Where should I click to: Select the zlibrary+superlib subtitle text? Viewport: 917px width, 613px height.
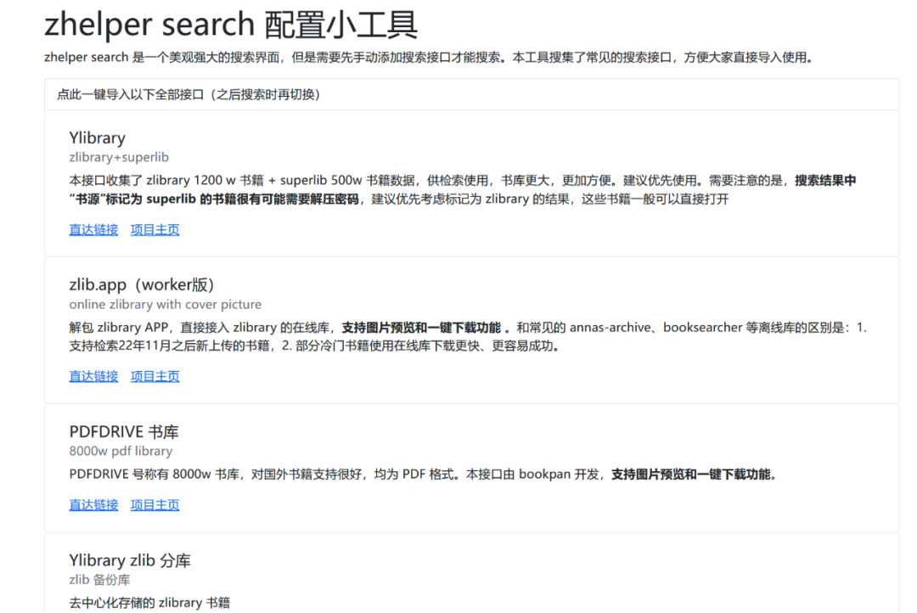point(119,157)
